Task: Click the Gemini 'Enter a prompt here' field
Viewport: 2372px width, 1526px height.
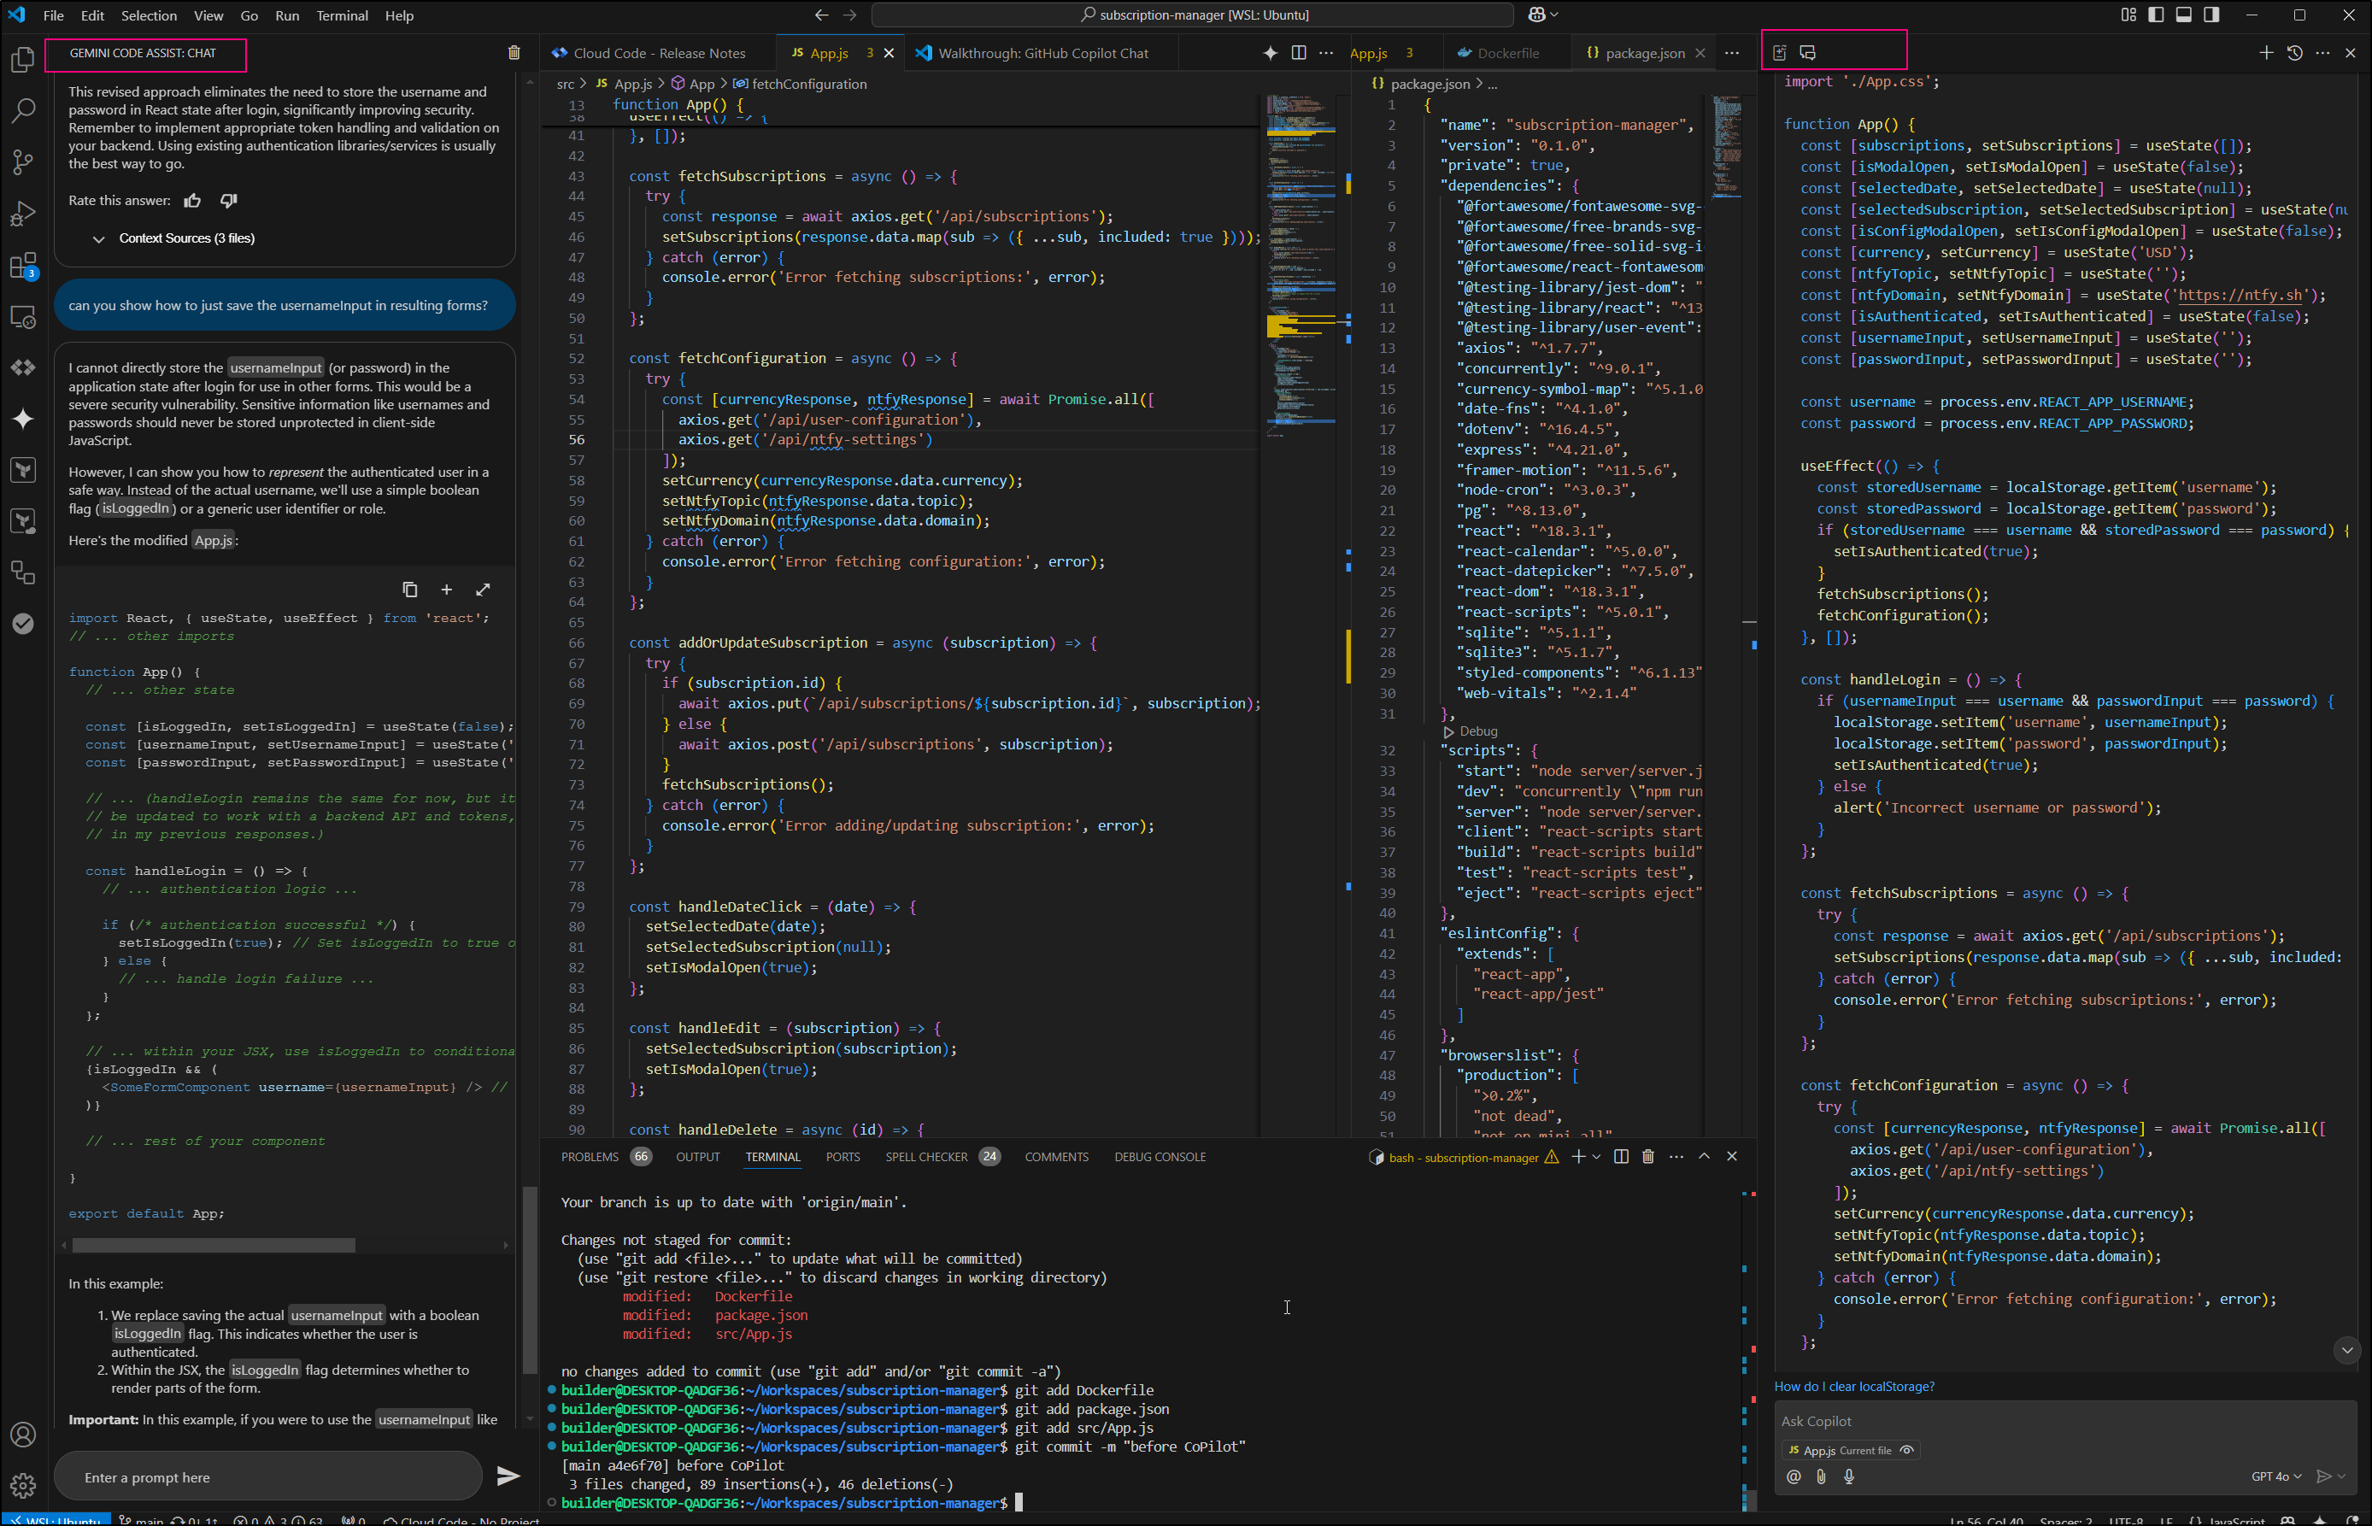Action: (267, 1476)
